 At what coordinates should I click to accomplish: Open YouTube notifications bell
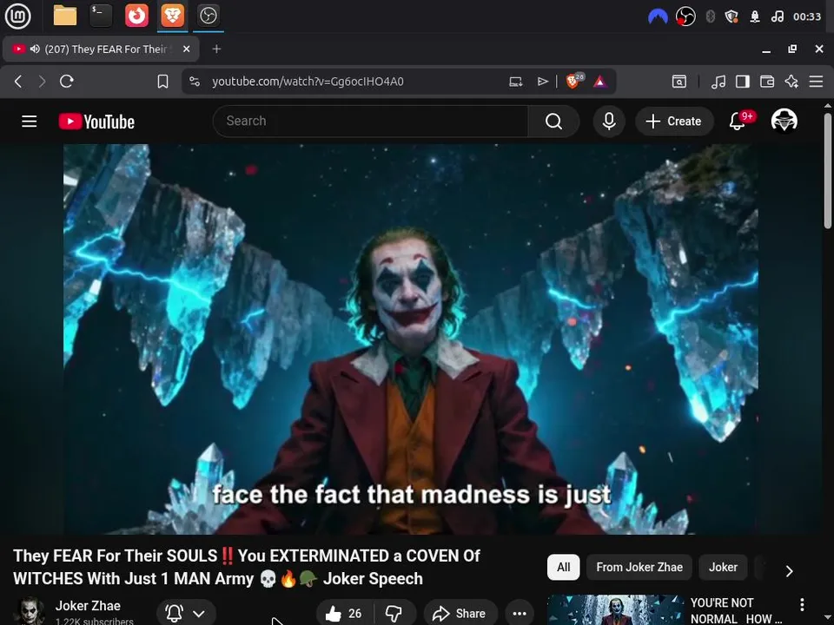point(738,122)
